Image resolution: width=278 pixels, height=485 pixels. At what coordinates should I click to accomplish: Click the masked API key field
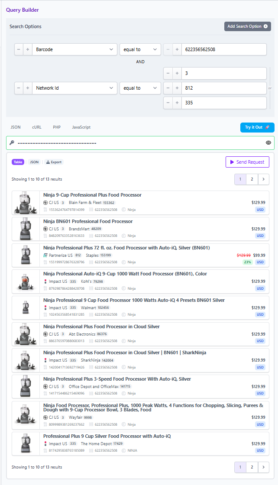point(140,143)
